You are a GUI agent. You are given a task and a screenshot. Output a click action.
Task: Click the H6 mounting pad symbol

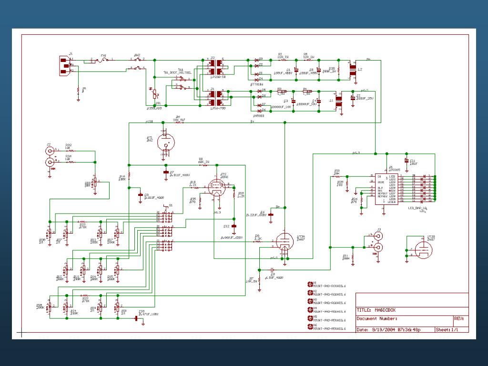pos(310,326)
